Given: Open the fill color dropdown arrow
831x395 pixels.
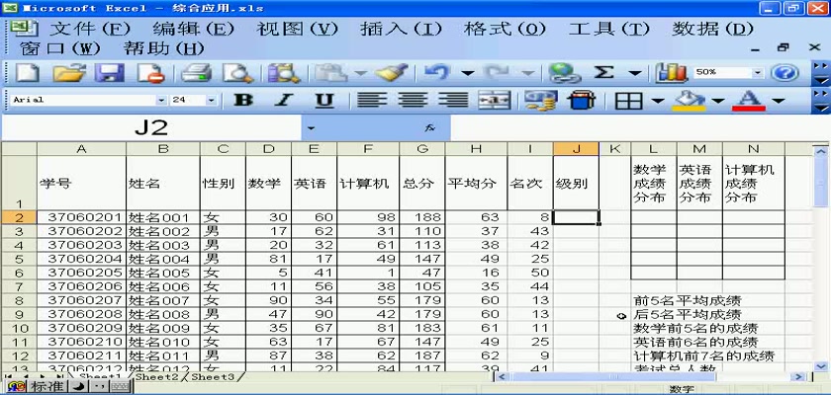Looking at the screenshot, I should point(716,100).
